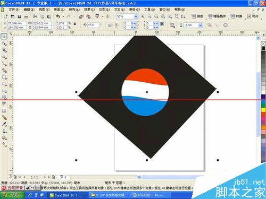266x199 pixels.
Task: Select the Shape tool in toolbox
Action: [x=4, y=44]
